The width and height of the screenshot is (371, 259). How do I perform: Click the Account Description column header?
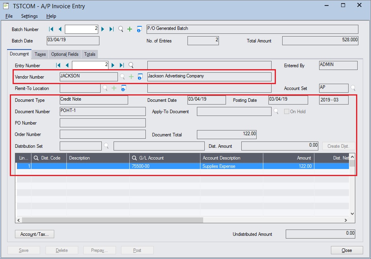coord(231,158)
